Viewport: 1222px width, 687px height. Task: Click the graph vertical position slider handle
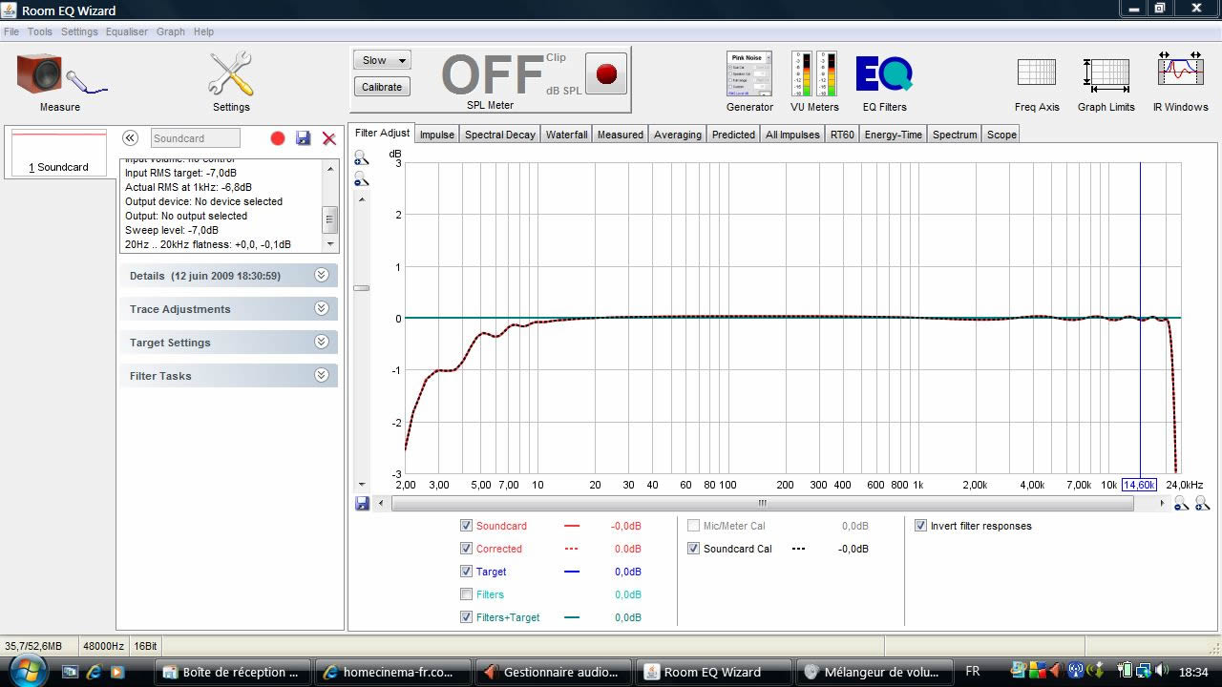tap(361, 288)
